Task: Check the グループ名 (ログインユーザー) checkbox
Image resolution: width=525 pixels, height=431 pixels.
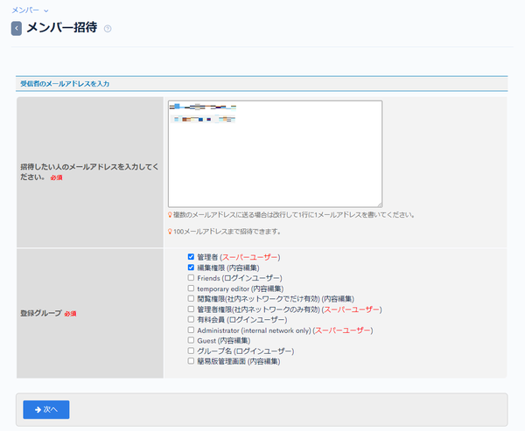Action: [191, 351]
